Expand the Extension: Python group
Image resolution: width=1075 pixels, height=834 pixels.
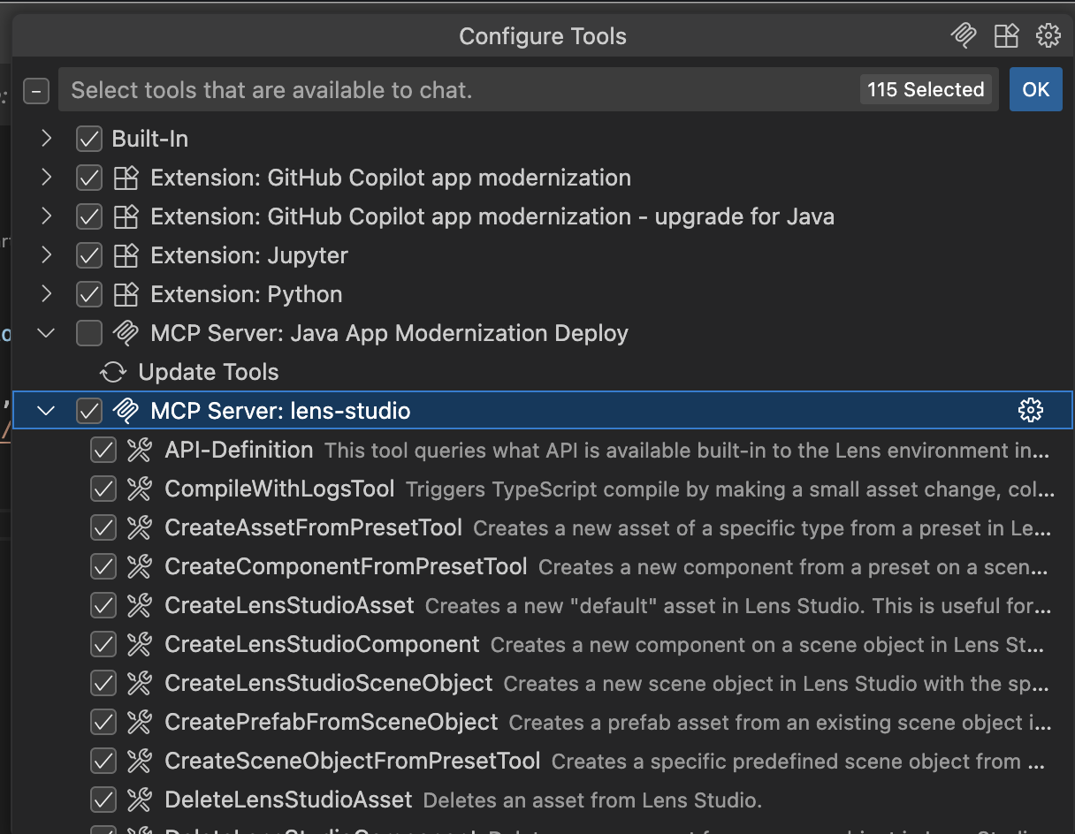point(46,294)
